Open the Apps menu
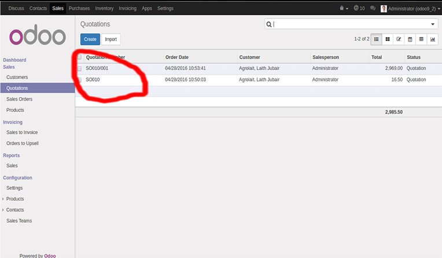The height and width of the screenshot is (258, 442). 146,9
